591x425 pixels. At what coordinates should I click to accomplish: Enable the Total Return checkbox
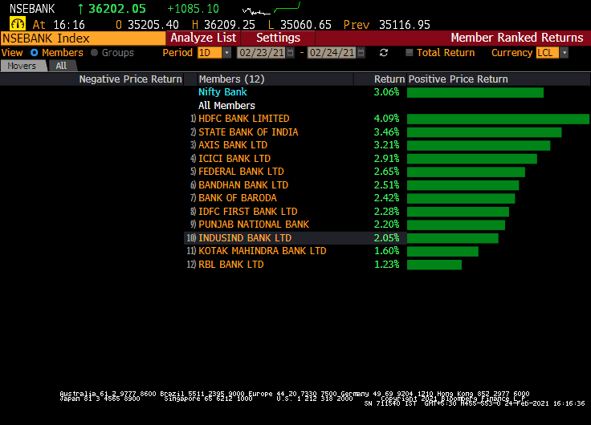410,53
